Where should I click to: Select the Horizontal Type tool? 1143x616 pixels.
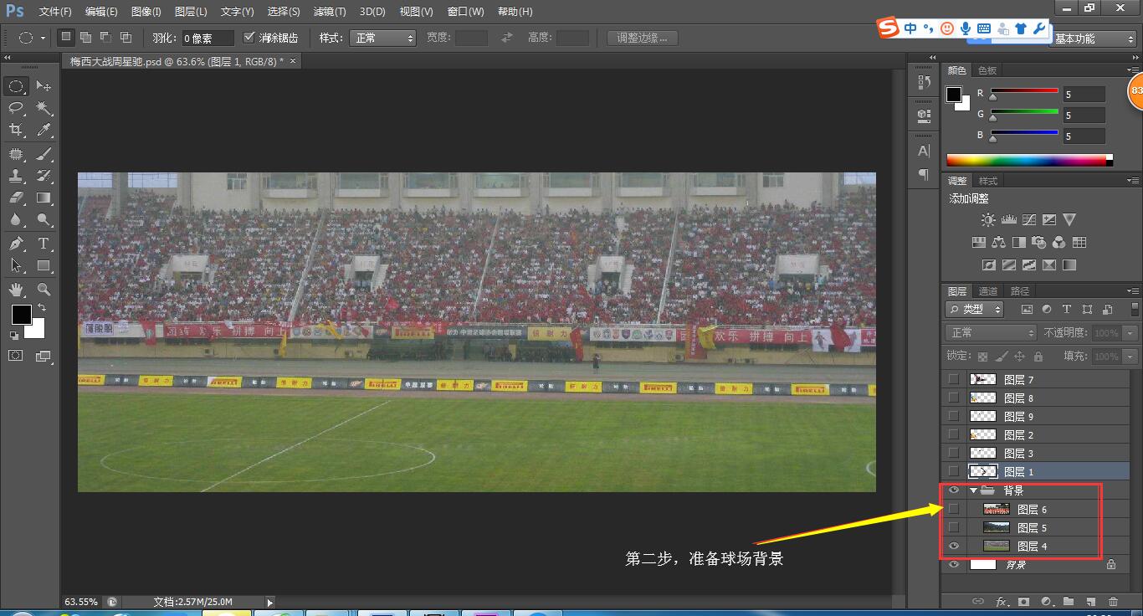click(x=44, y=244)
